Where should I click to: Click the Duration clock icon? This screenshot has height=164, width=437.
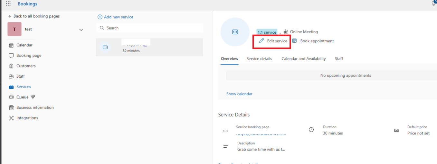coord(311,130)
